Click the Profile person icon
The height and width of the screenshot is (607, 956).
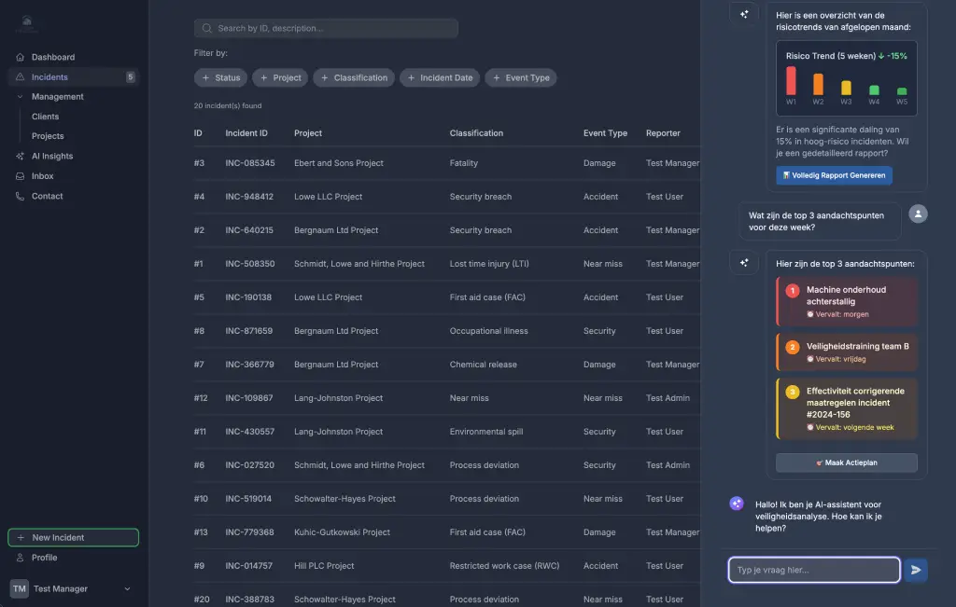(x=21, y=558)
